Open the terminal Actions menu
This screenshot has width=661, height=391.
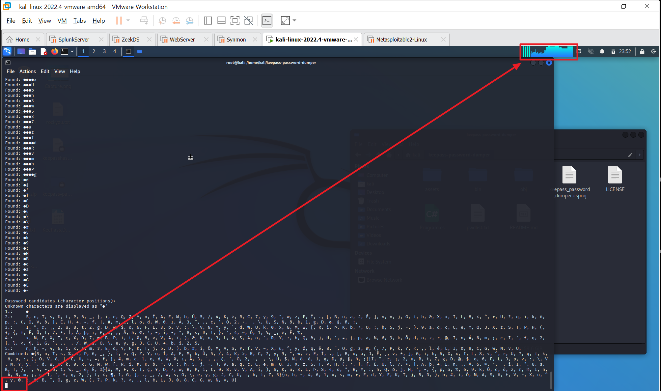point(27,71)
